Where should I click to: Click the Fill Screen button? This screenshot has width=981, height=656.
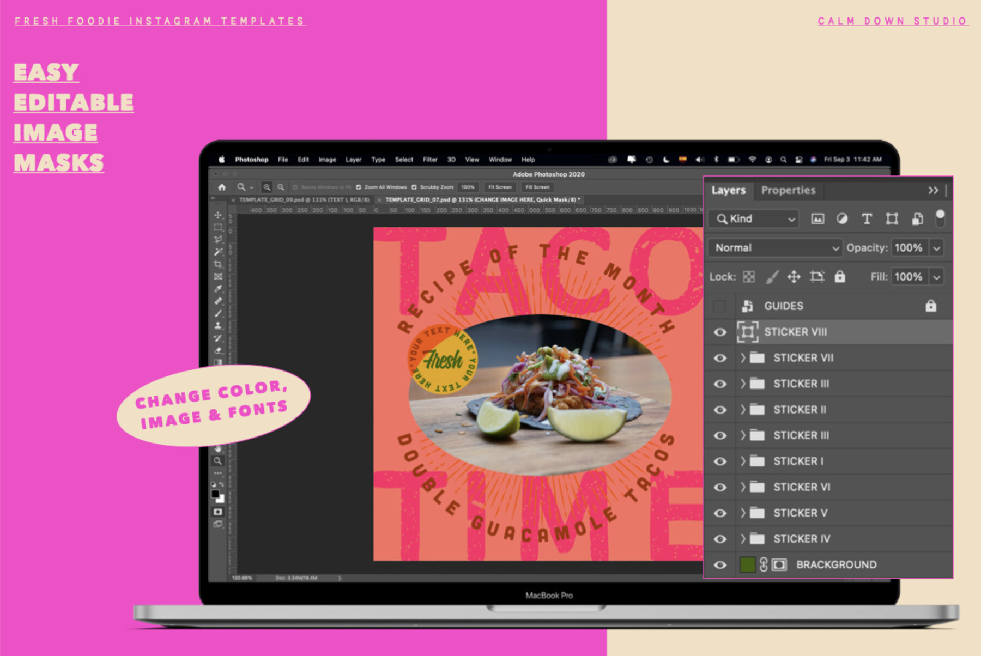[x=537, y=187]
